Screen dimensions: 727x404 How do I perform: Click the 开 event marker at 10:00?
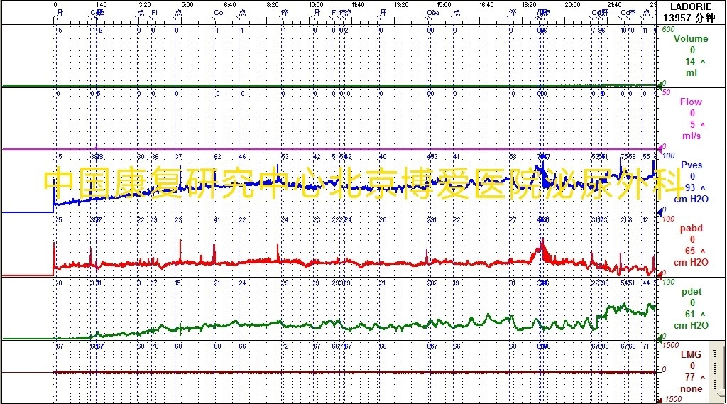point(317,13)
